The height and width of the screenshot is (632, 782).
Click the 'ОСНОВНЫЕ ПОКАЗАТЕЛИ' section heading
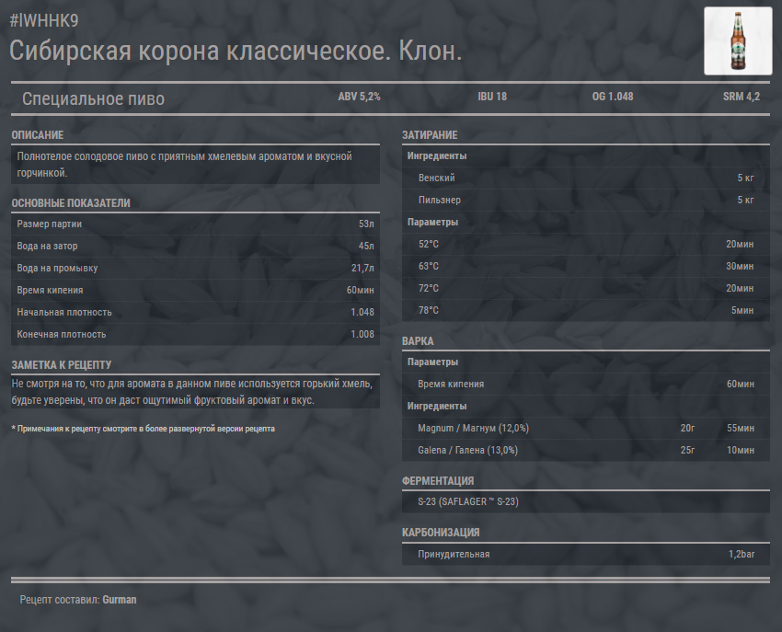71,203
